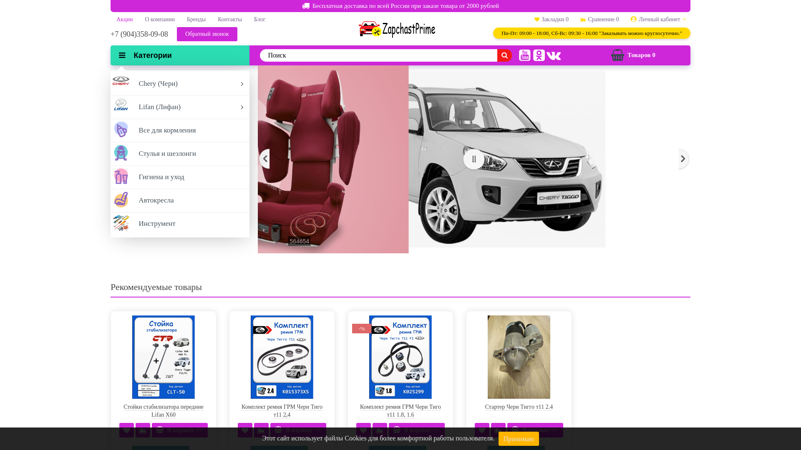
Task: Click the Chery brand logo icon
Action: [x=121, y=81]
